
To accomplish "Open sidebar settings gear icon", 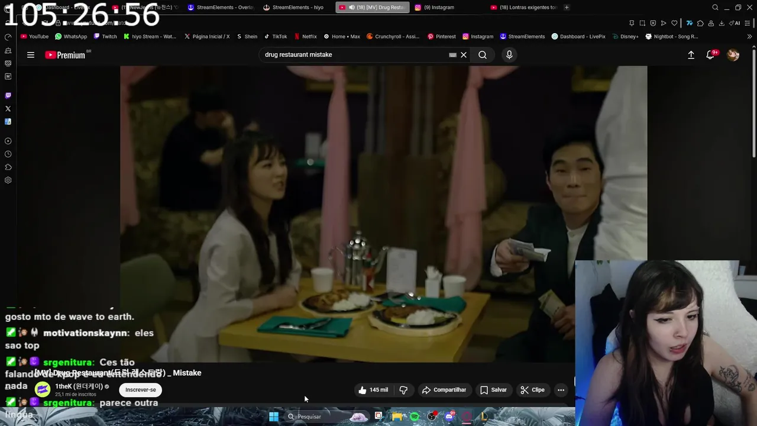I will pyautogui.click(x=8, y=180).
